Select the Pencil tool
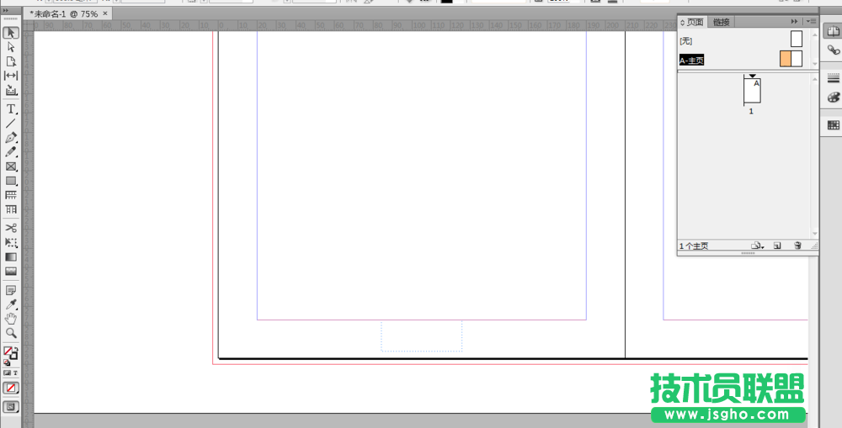Image resolution: width=842 pixels, height=428 pixels. click(11, 152)
